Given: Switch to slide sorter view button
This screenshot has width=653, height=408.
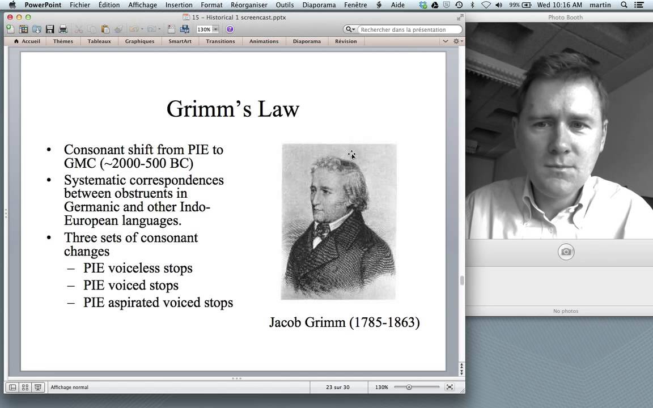Looking at the screenshot, I should [25, 387].
